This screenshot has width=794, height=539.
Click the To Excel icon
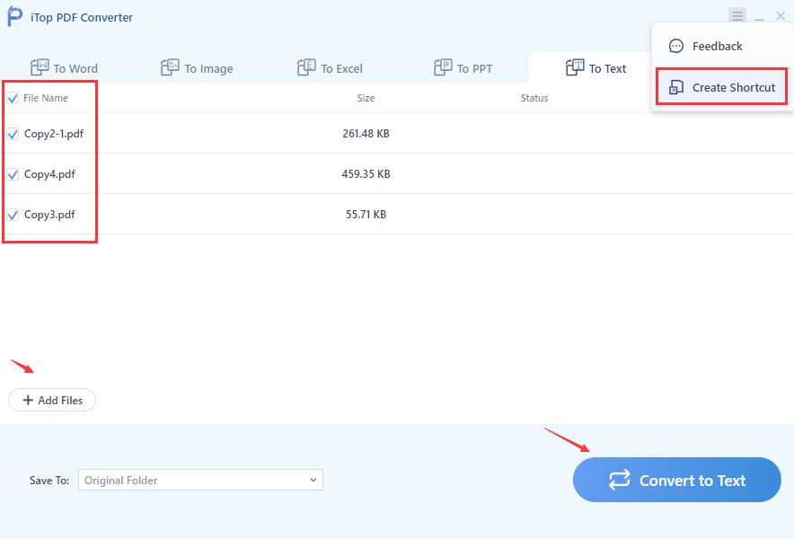(x=306, y=67)
